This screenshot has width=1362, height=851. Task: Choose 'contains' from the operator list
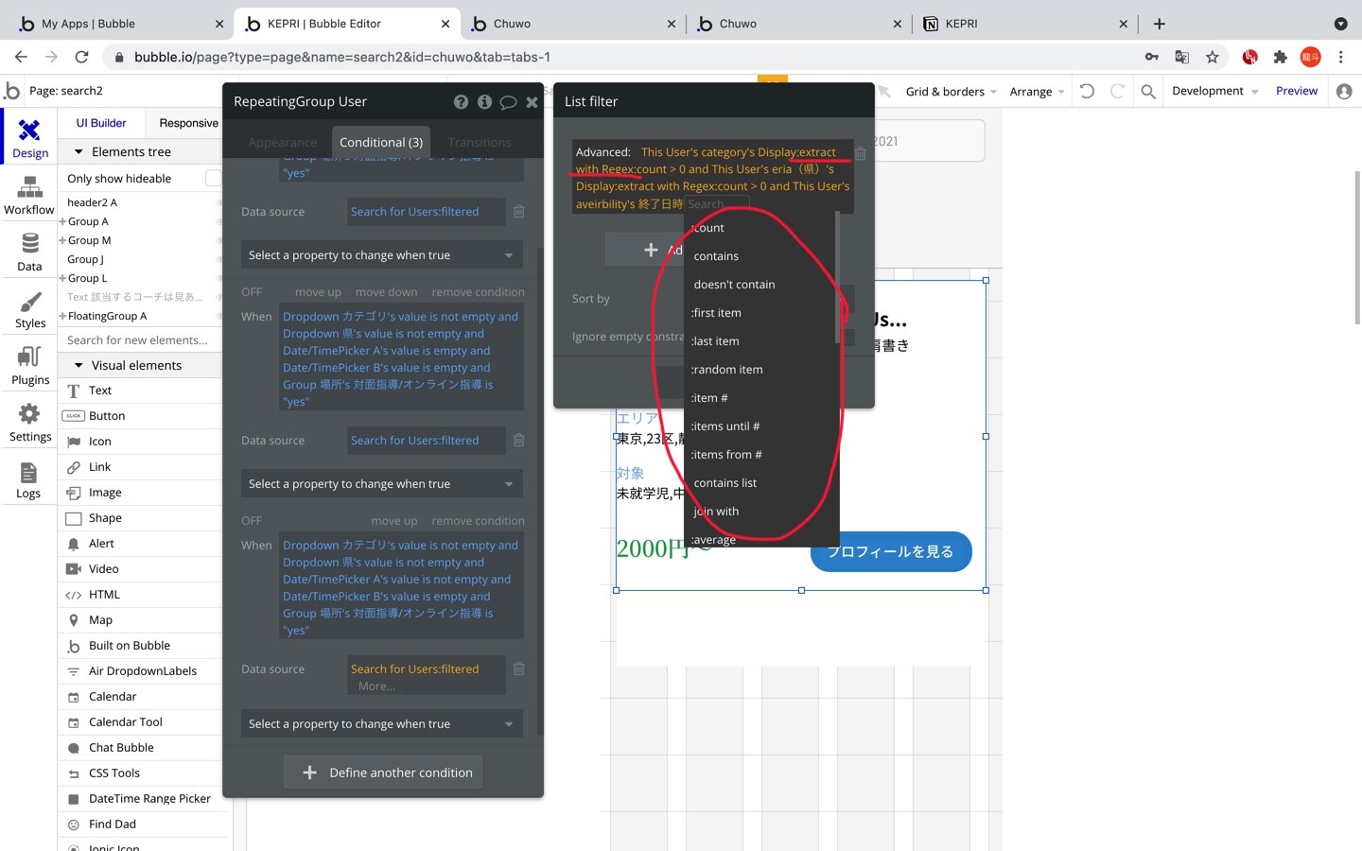(x=716, y=256)
